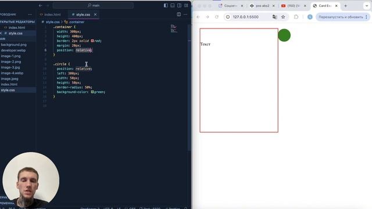
Task: Bookmark this page with the star icon
Action: tap(283, 17)
